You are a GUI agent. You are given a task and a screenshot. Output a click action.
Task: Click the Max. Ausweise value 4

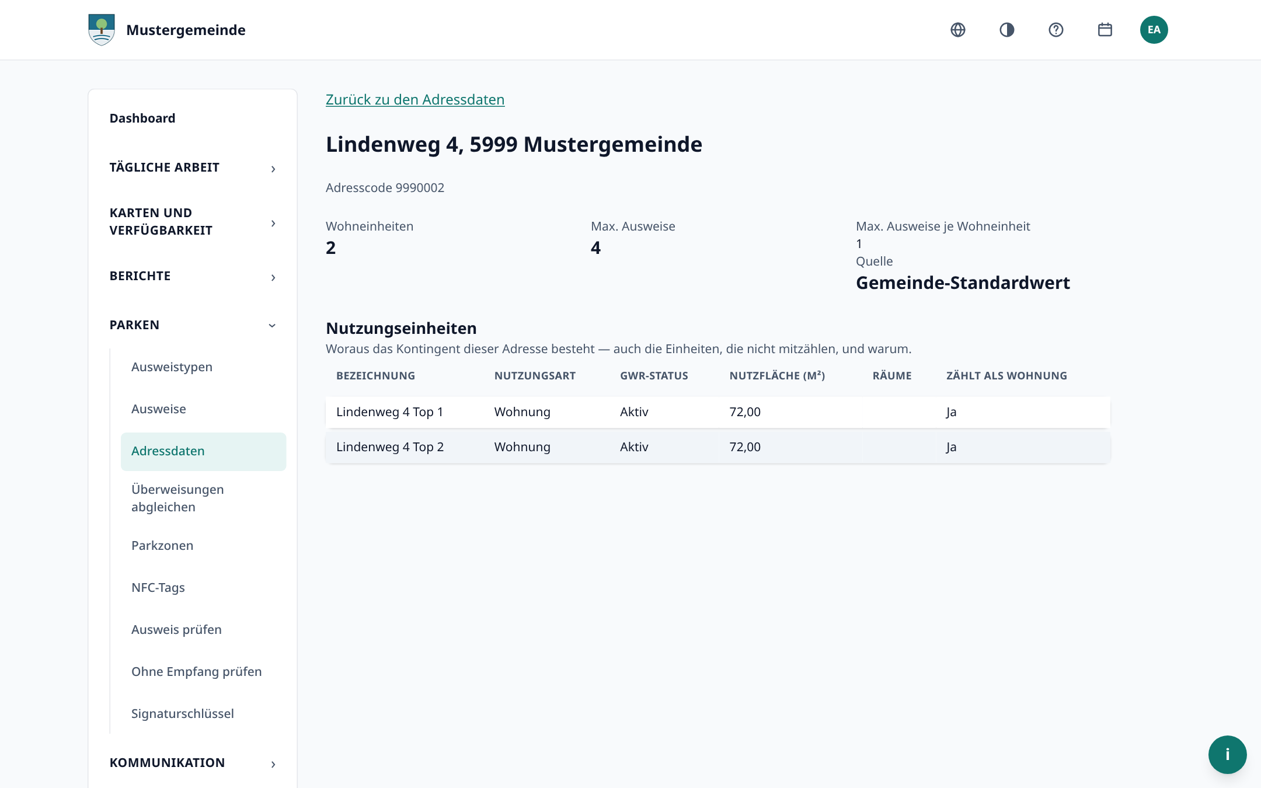tap(595, 248)
